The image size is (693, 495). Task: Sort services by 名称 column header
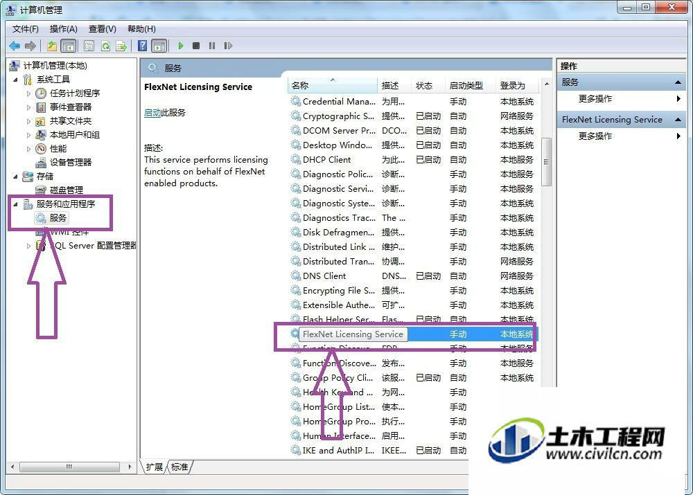(x=333, y=85)
